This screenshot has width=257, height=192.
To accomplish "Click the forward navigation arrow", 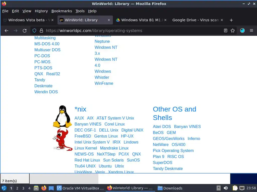I will (16, 30).
